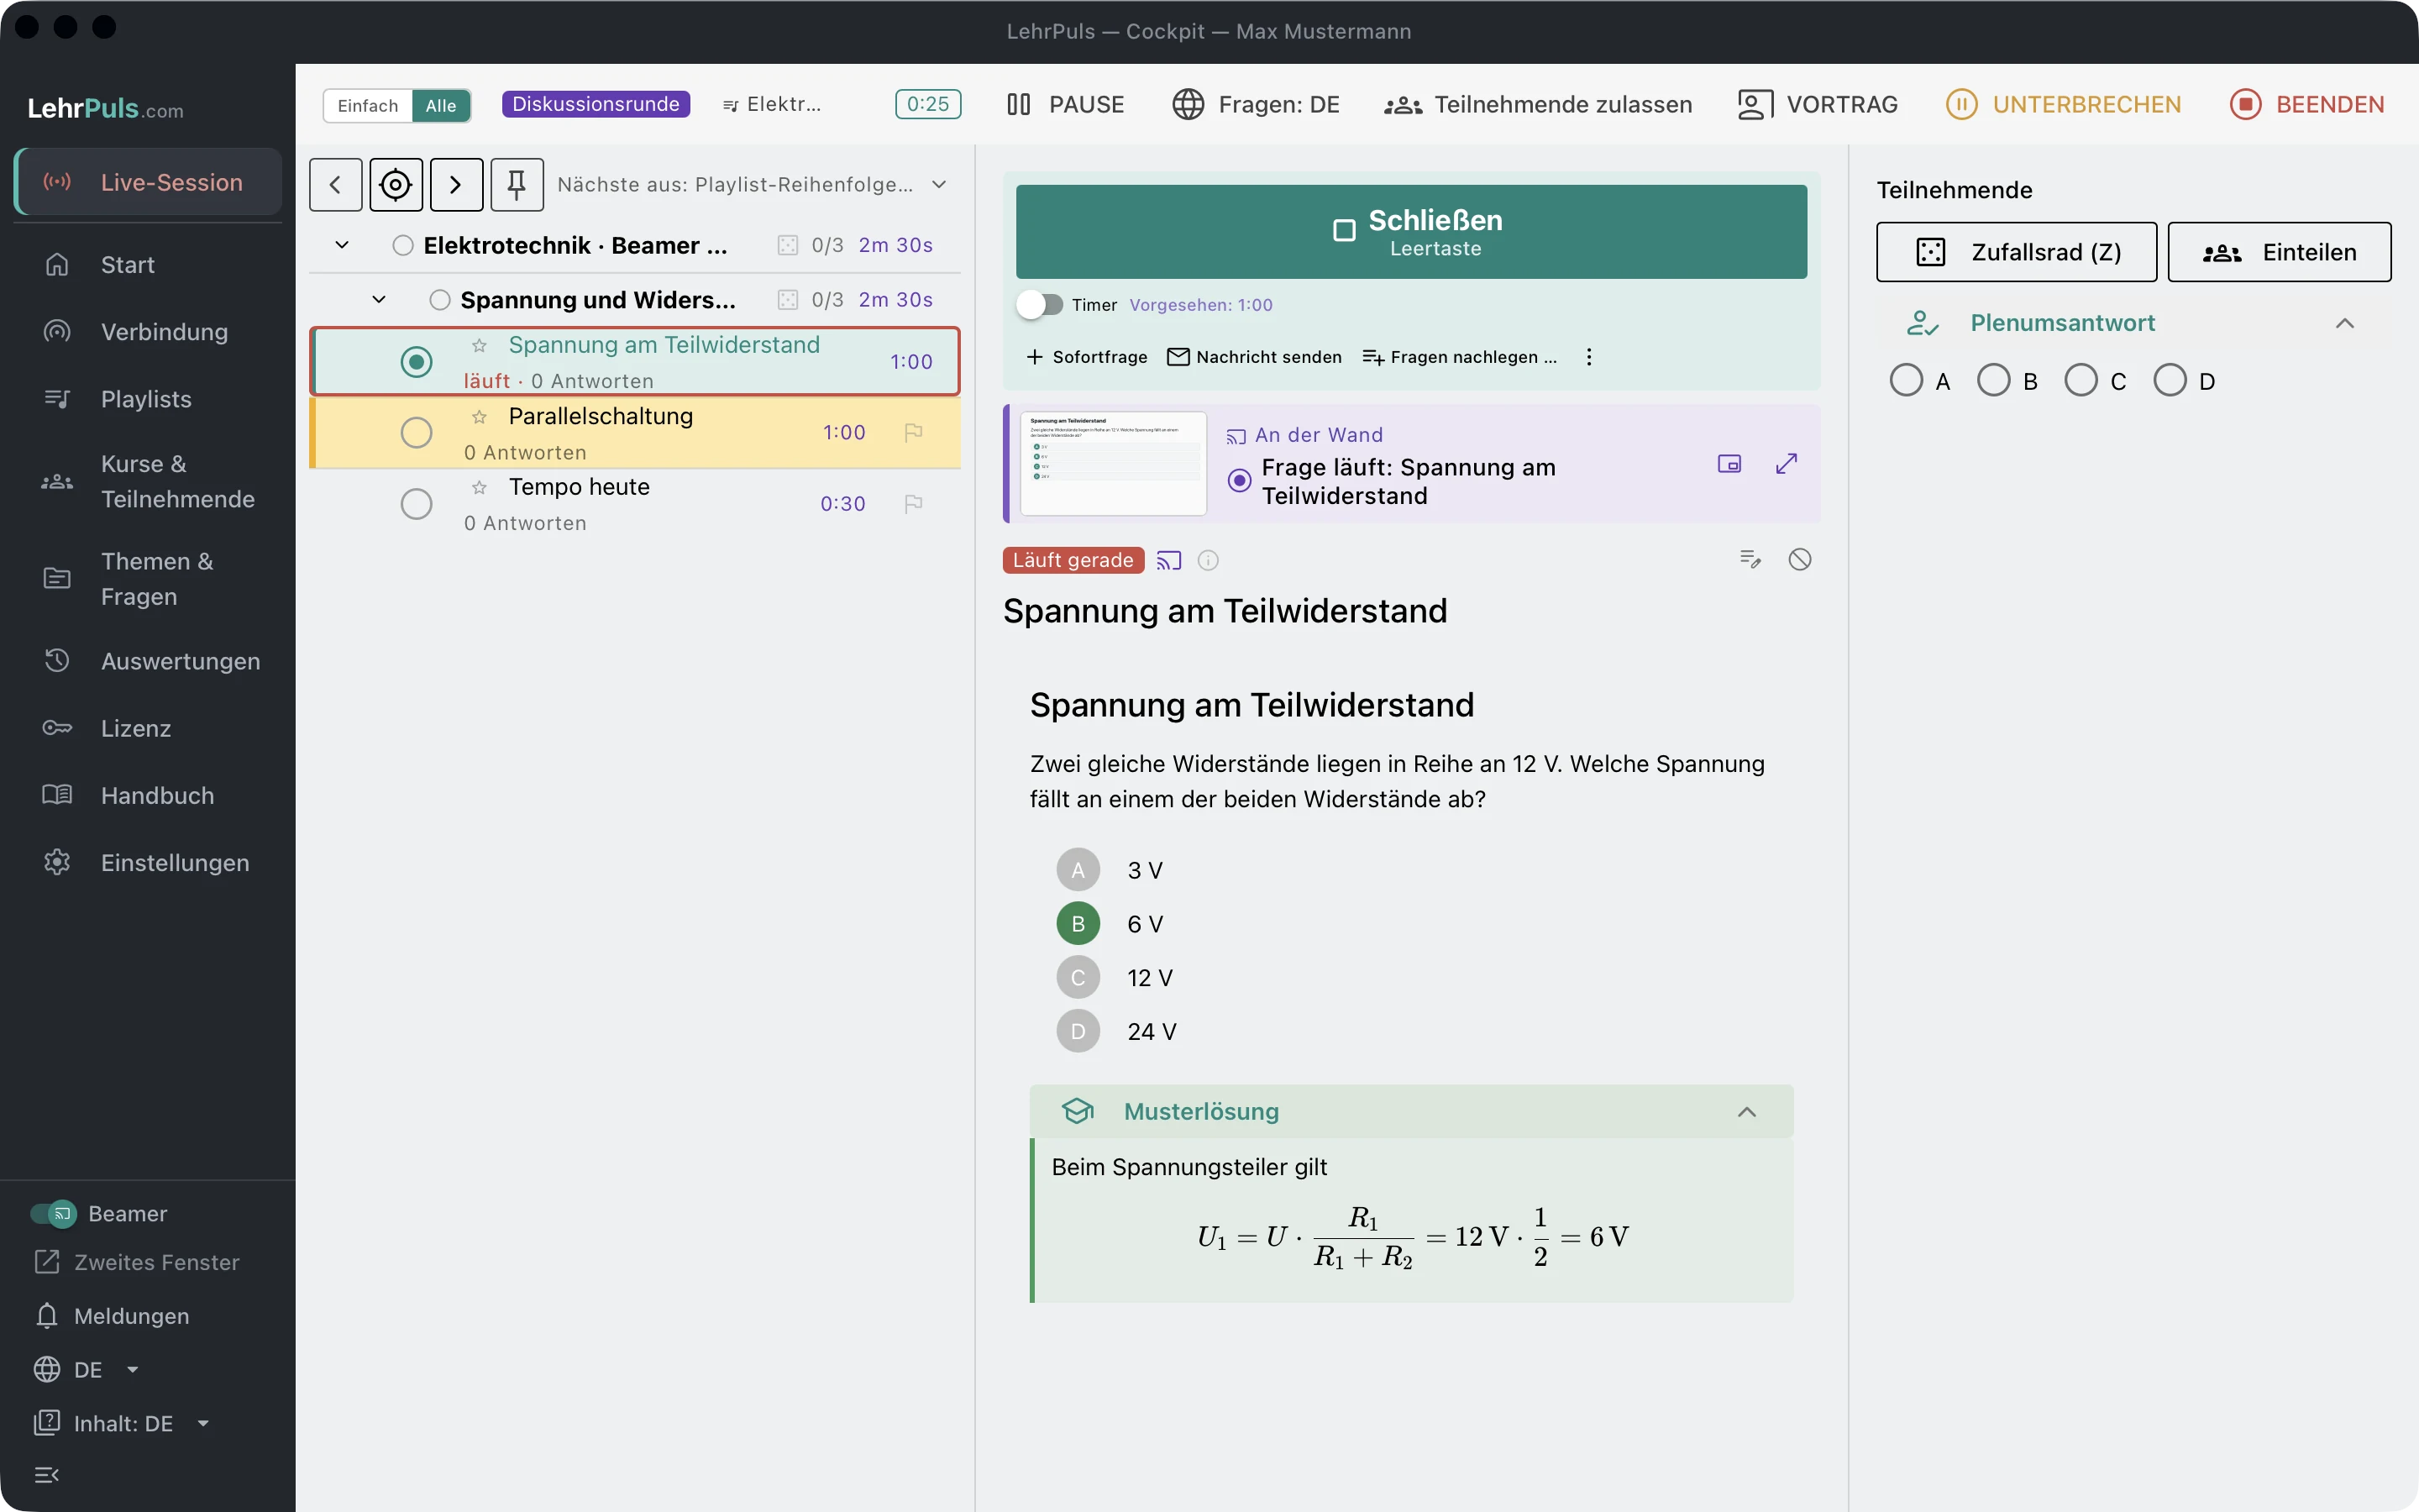Click the target/locate current question icon
2419x1512 pixels.
[x=396, y=184]
